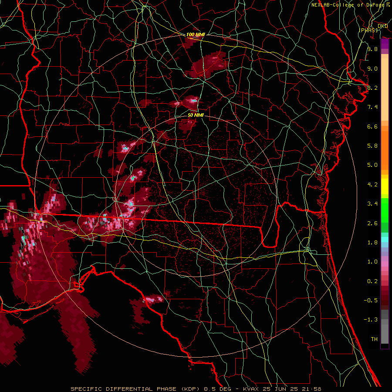Click the 100 NMI range ring label
The height and width of the screenshot is (392, 392).
point(196,34)
